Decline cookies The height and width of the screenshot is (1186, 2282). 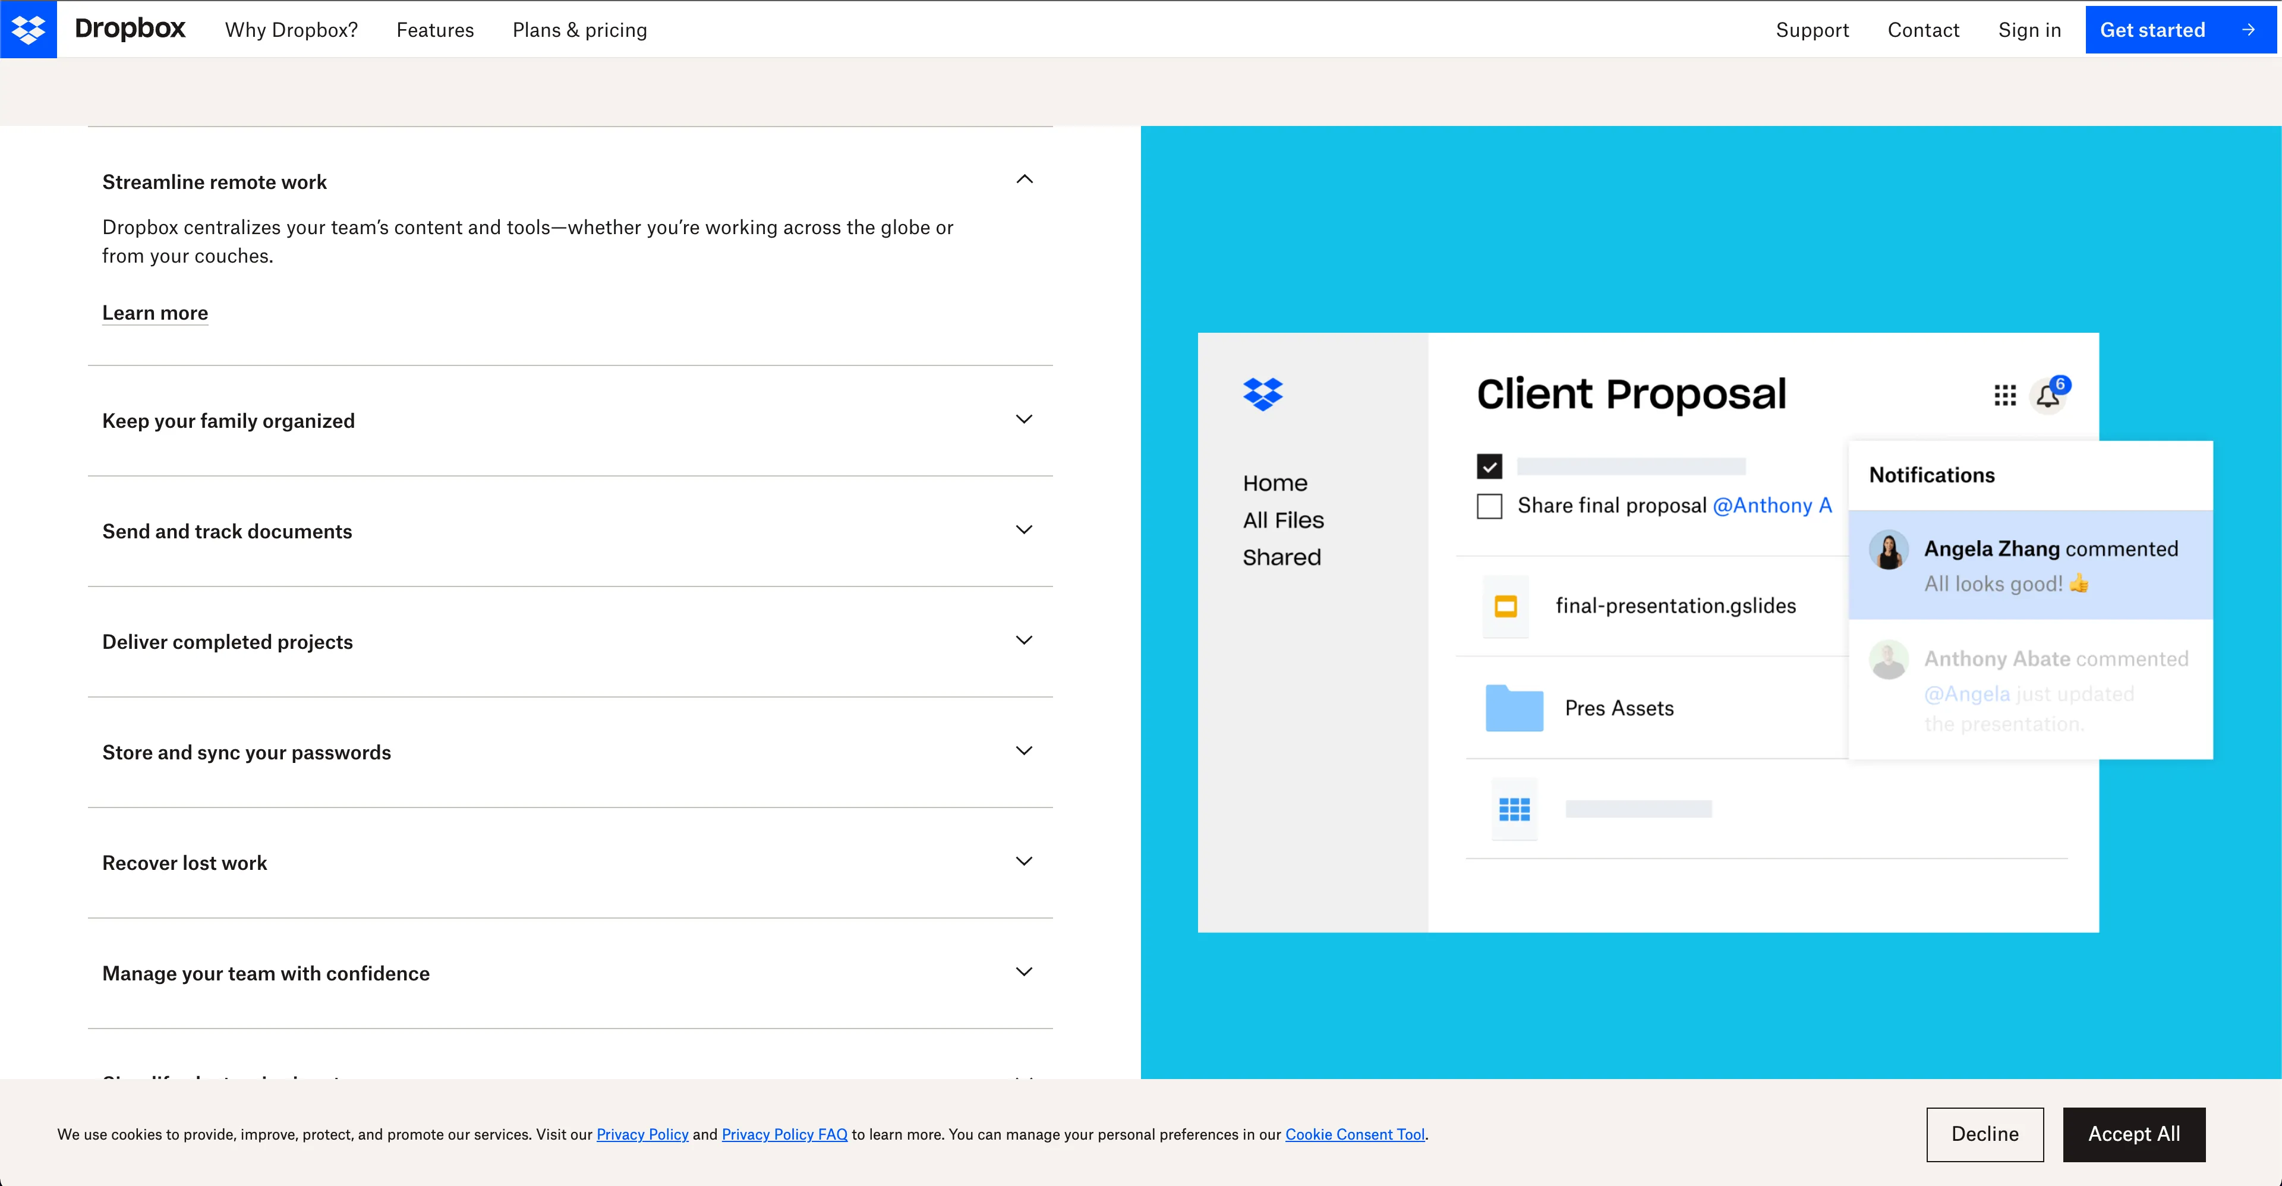click(x=1984, y=1134)
